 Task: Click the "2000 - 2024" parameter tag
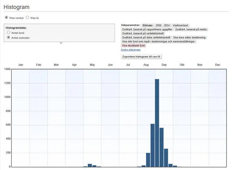(x=162, y=25)
